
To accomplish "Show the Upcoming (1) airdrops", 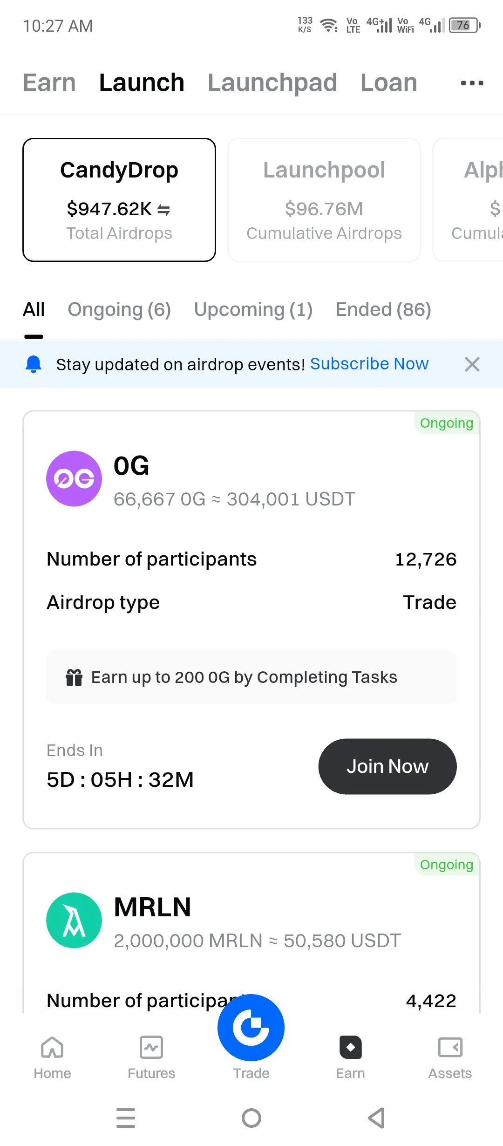I will click(x=253, y=310).
